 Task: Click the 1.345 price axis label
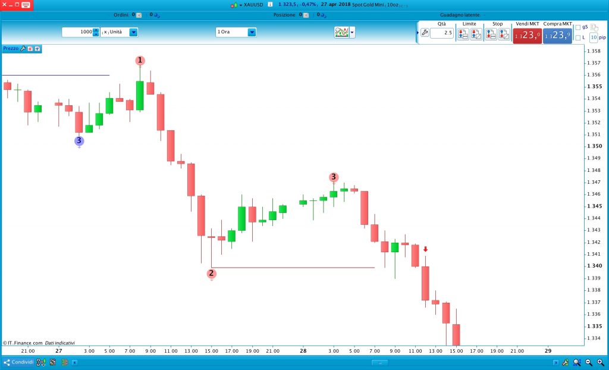pyautogui.click(x=594, y=206)
